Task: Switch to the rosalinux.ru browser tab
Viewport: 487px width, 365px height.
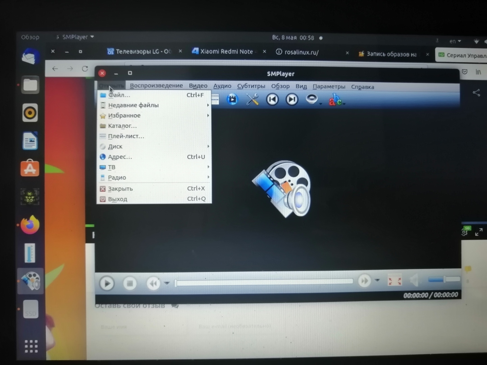Action: click(x=301, y=52)
